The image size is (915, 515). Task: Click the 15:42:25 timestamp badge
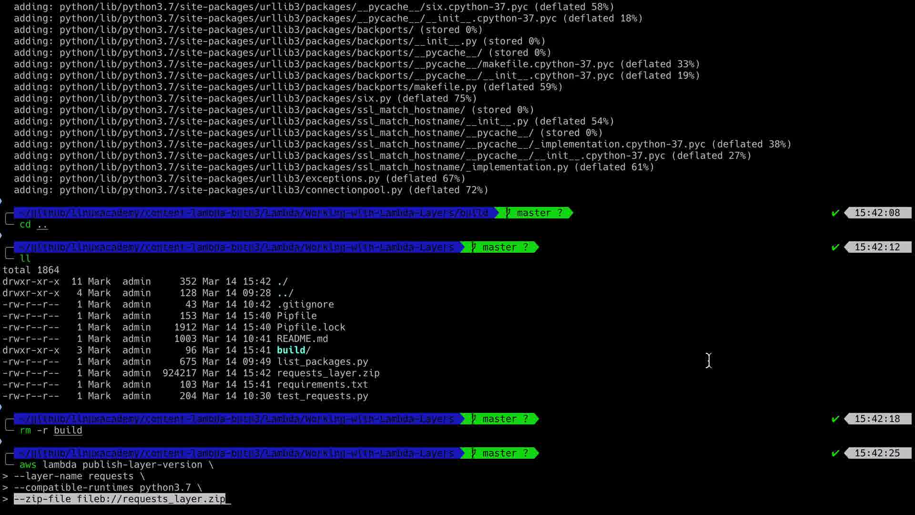pos(877,453)
